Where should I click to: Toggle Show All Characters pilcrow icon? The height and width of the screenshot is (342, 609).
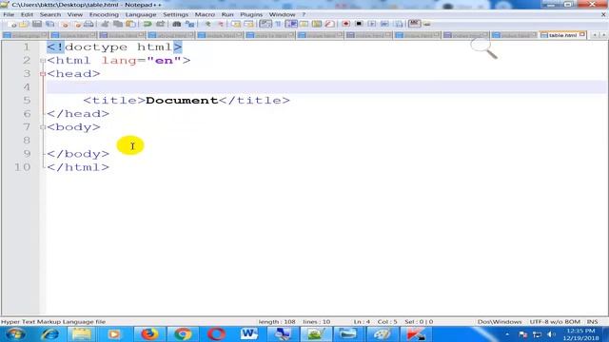click(278, 24)
